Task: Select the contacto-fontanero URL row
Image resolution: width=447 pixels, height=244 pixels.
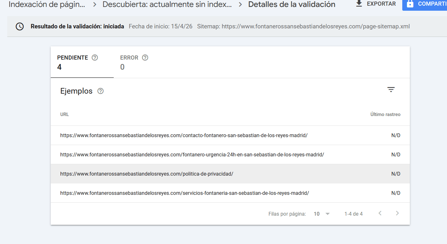Action: click(x=184, y=135)
